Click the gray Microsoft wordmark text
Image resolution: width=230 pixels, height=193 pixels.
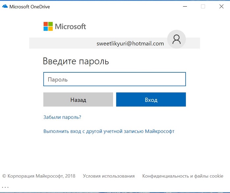(70, 27)
